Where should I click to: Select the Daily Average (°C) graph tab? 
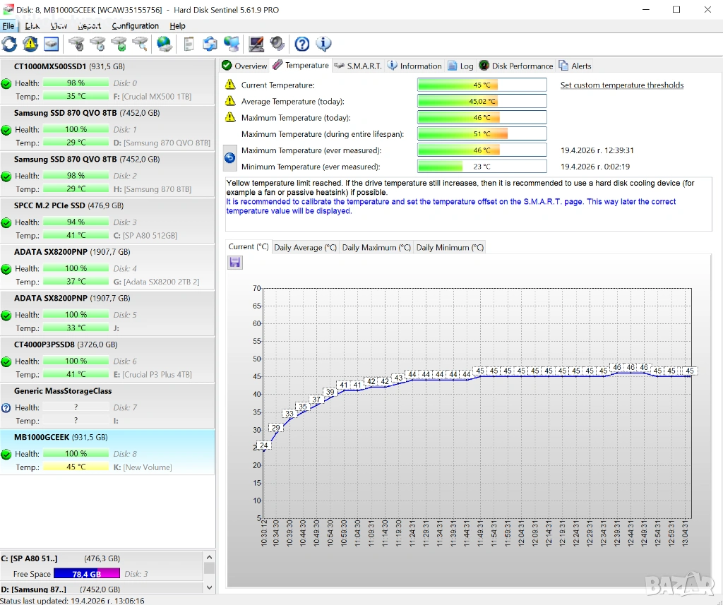(305, 247)
